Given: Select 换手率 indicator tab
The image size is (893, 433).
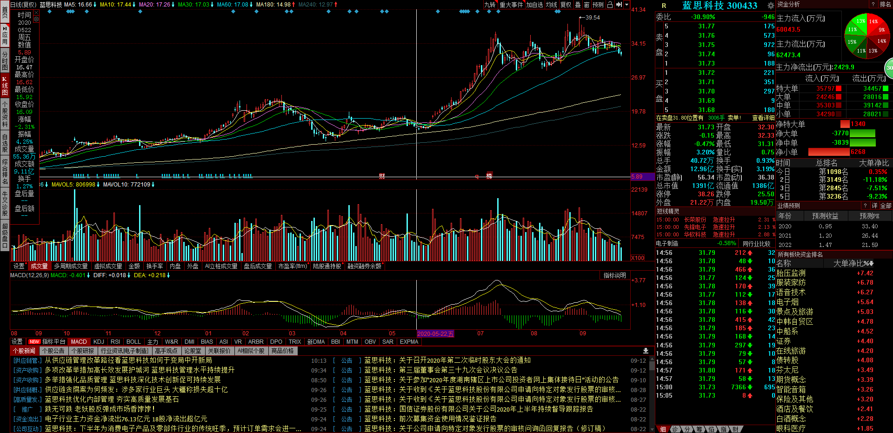Looking at the screenshot, I should 154,266.
